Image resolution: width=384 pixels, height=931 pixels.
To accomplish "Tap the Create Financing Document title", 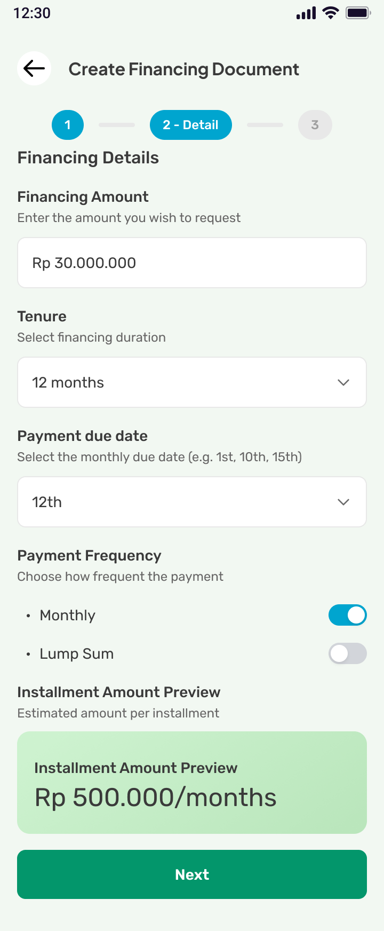I will click(184, 69).
